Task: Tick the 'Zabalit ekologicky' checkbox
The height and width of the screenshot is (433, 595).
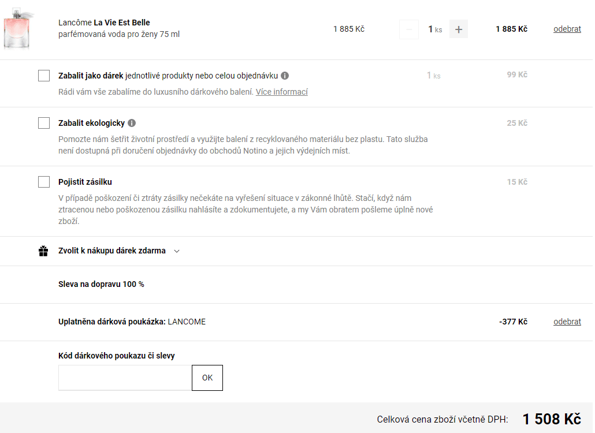Action: point(44,123)
